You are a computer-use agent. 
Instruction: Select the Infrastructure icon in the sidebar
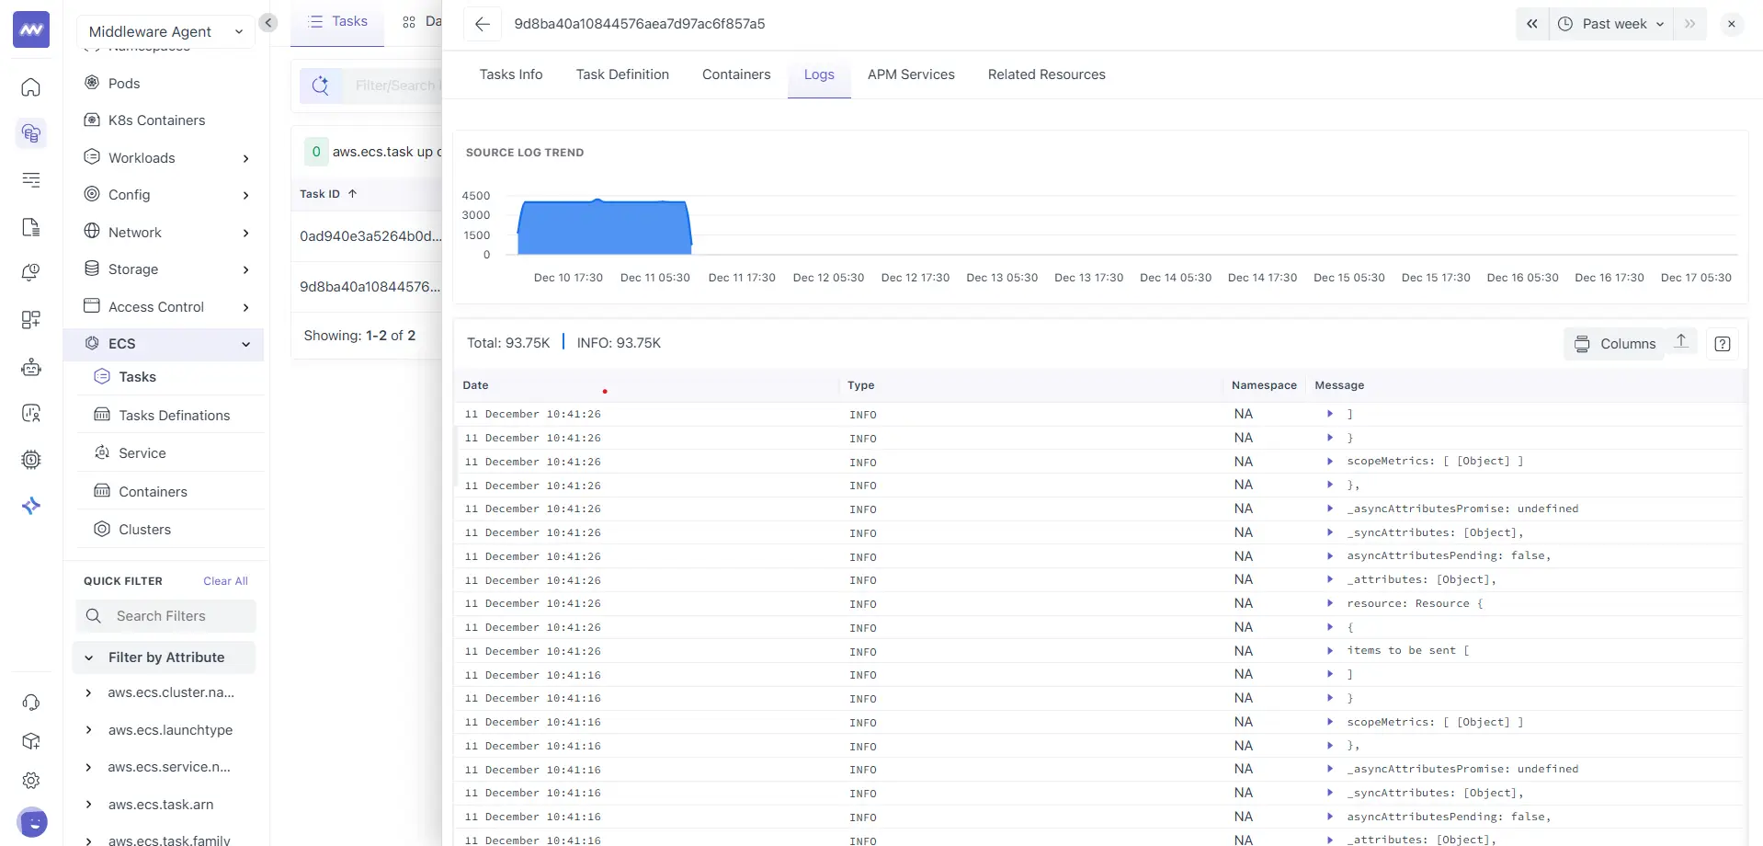pos(31,133)
